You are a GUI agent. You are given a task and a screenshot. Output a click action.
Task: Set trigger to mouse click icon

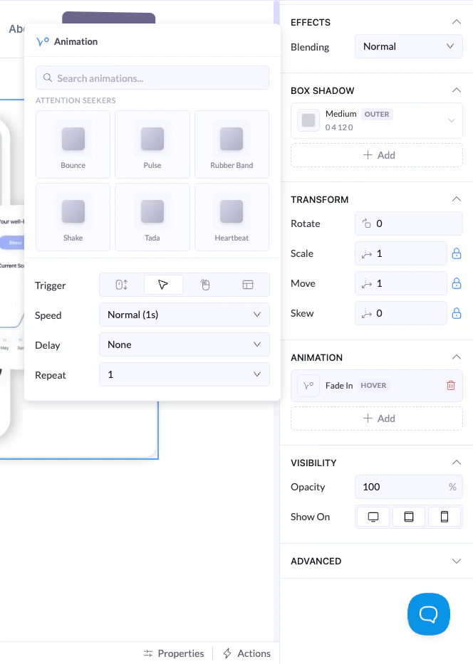pyautogui.click(x=205, y=285)
